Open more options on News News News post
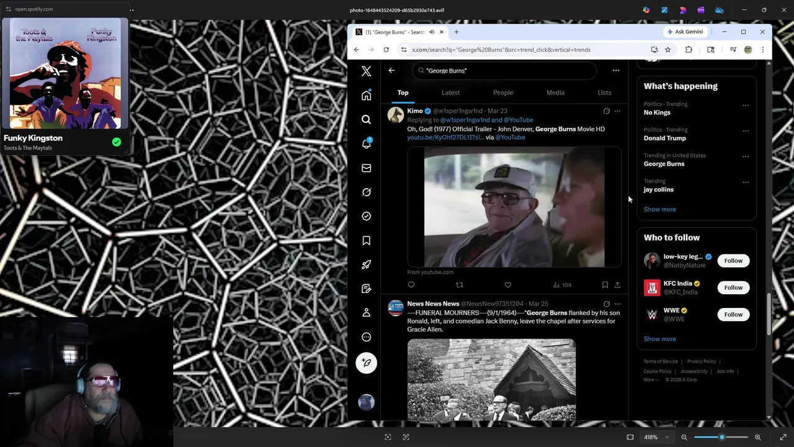Viewport: 794px width, 447px height. coord(617,304)
